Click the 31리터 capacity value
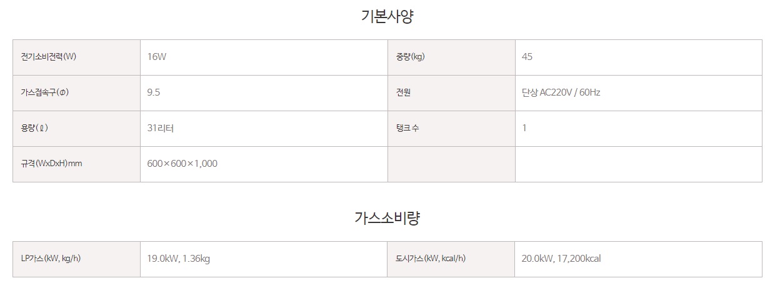Screen dimensions: 775x298 161,128
